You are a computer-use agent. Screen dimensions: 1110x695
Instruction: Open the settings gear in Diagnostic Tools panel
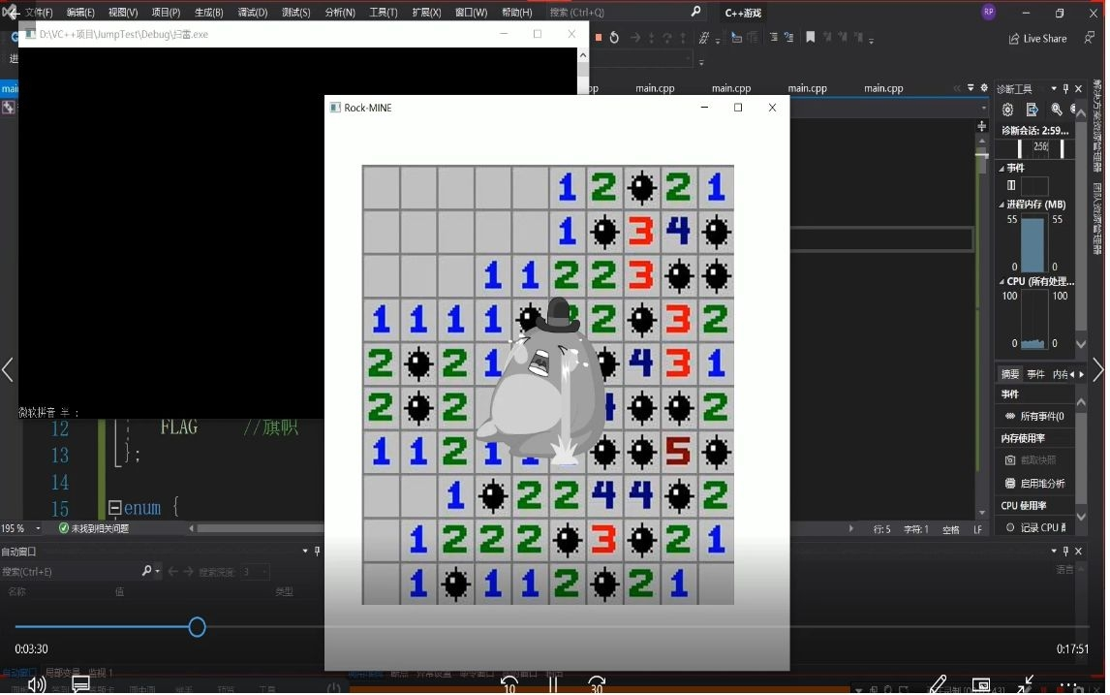point(1006,110)
